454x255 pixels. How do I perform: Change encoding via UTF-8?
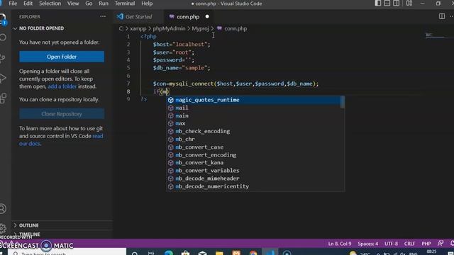[x=391, y=244]
